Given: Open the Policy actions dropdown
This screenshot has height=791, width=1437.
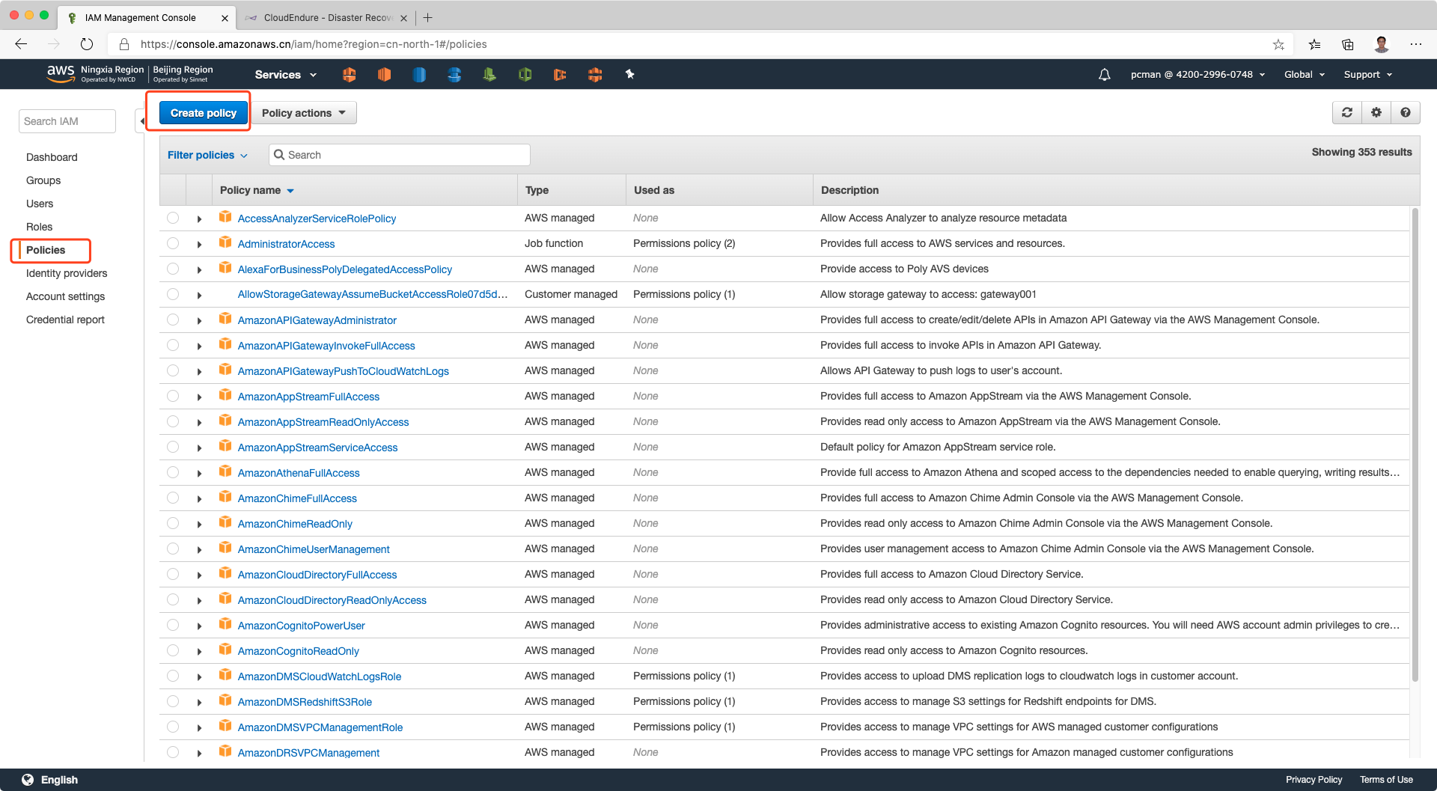Looking at the screenshot, I should click(303, 113).
